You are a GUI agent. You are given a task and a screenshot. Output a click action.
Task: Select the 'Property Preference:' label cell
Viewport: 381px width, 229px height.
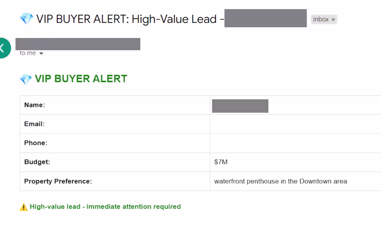pos(58,181)
